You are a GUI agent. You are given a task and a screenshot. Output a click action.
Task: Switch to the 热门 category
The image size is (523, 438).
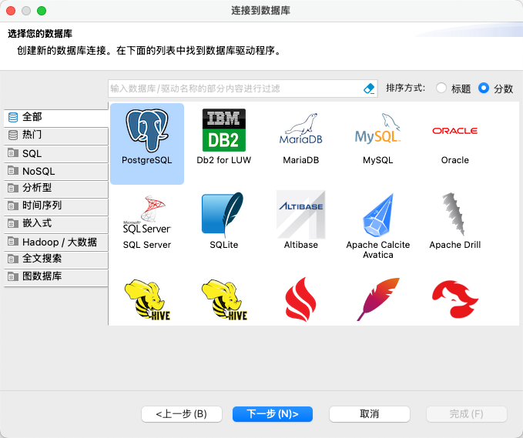pos(56,135)
